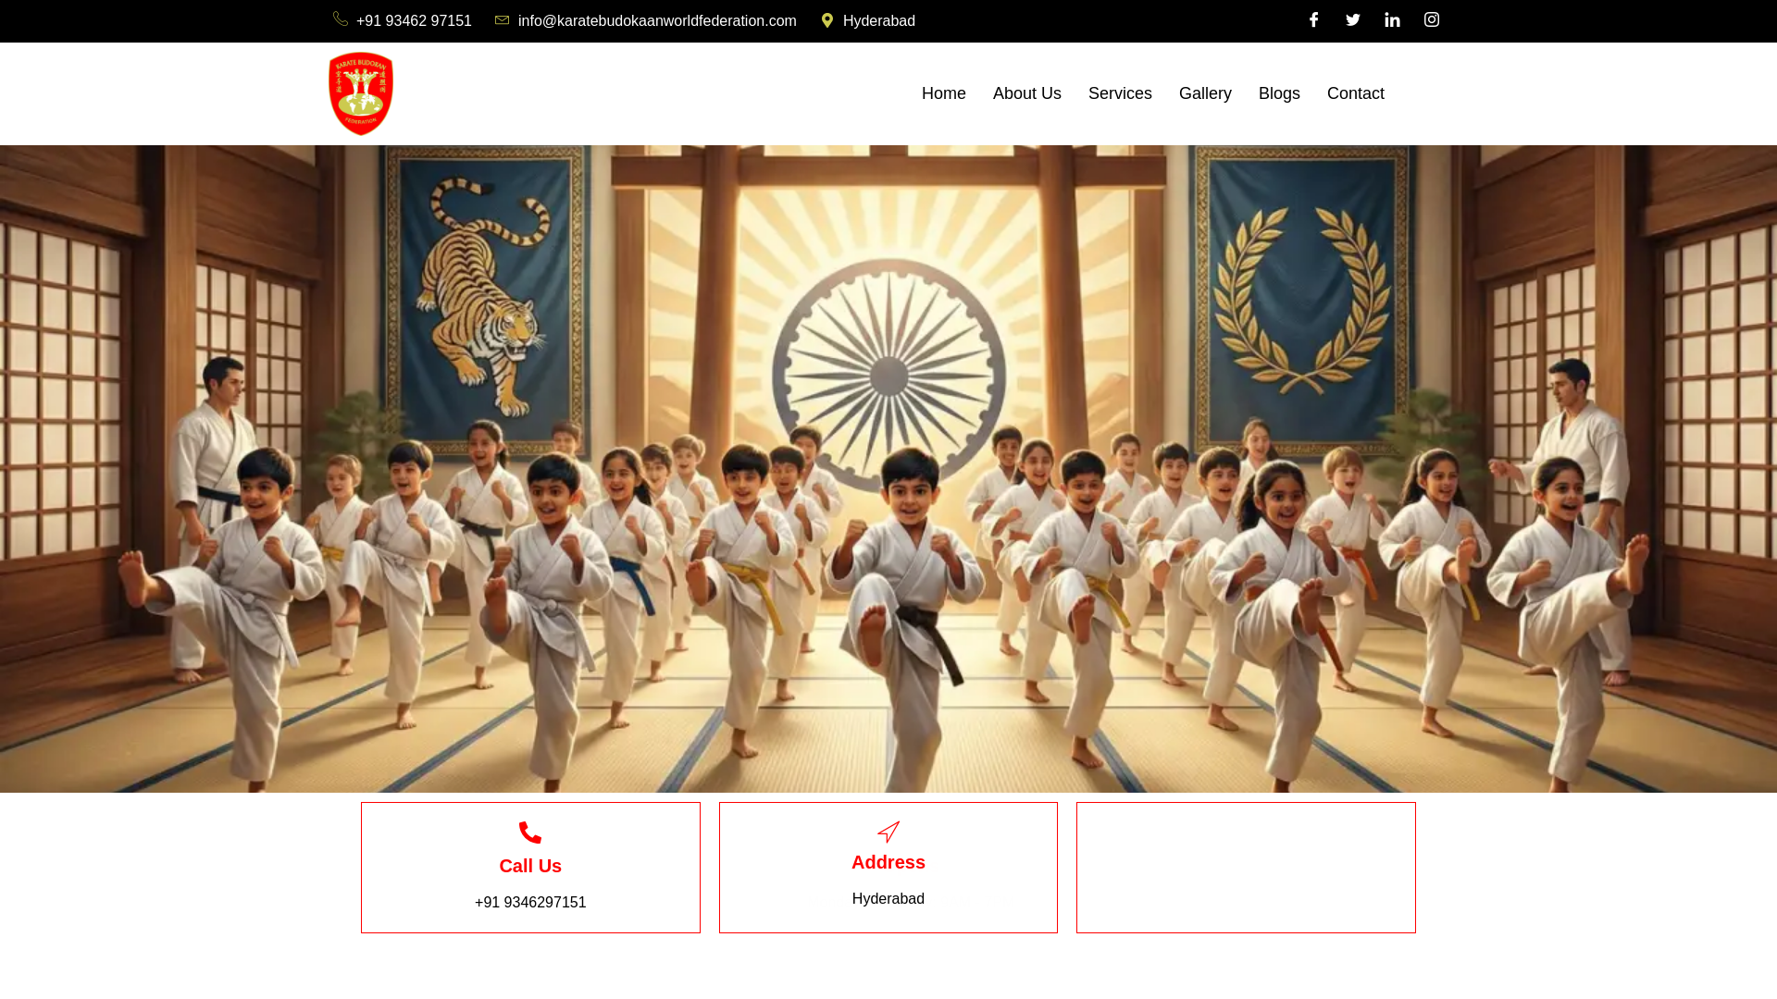Click the Karate Budokan Federation logo

coord(361,93)
